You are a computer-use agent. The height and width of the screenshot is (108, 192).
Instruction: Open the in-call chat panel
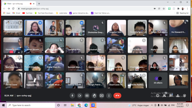coord(171,95)
